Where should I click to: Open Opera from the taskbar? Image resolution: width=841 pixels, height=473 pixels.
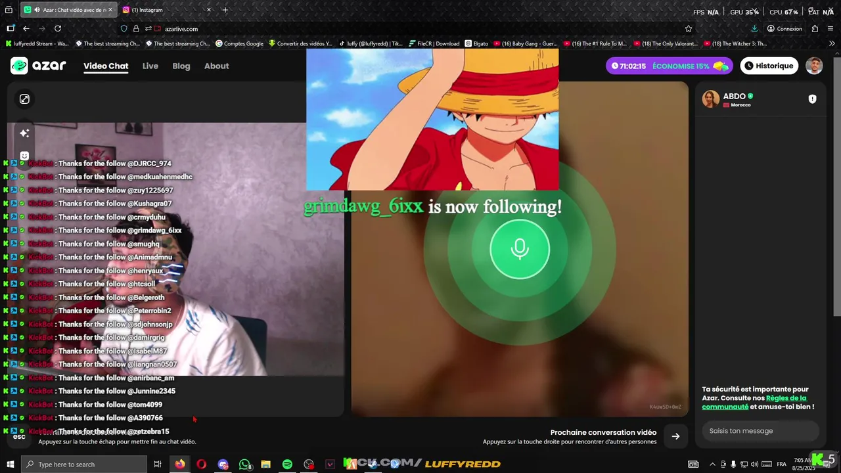[x=201, y=464]
